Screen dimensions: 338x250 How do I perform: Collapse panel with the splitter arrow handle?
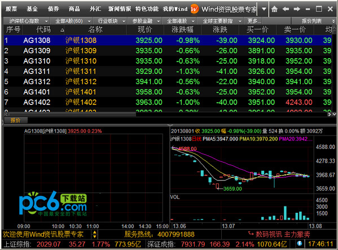click(170, 125)
